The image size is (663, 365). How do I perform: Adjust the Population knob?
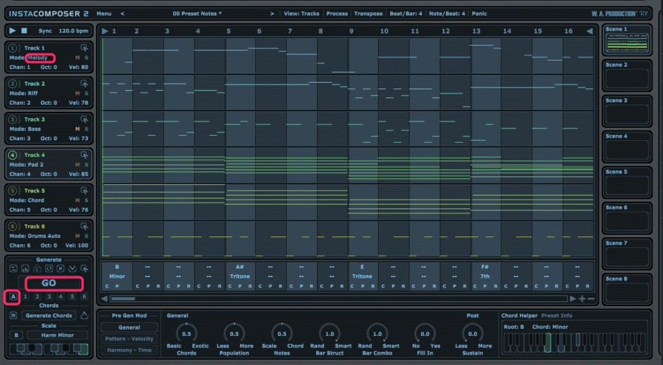click(234, 334)
